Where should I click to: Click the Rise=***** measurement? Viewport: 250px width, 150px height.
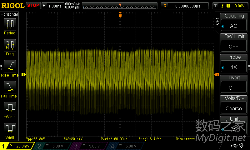pos(185,139)
